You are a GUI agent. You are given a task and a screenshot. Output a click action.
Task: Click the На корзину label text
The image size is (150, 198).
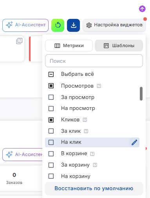pyautogui.click(x=76, y=176)
